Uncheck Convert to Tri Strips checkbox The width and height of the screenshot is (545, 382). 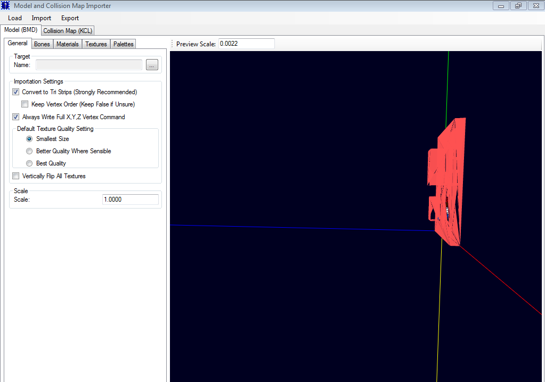pyautogui.click(x=15, y=92)
